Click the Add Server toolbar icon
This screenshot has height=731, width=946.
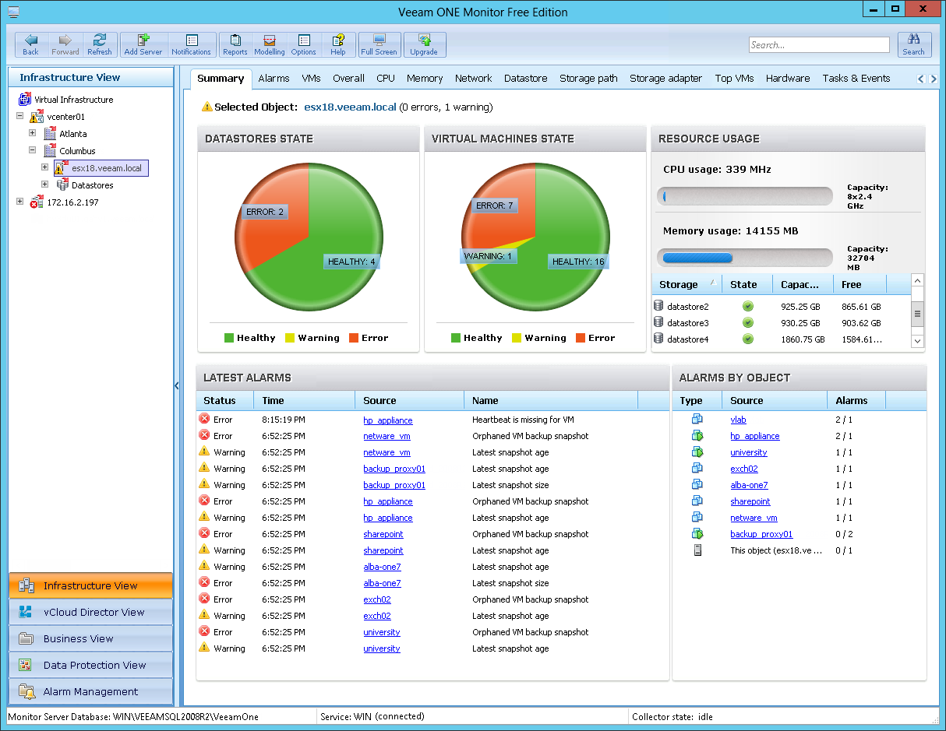[x=143, y=44]
